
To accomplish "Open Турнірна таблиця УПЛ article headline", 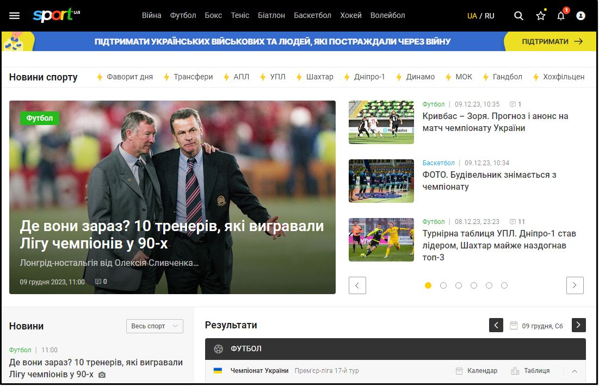I will pos(499,245).
